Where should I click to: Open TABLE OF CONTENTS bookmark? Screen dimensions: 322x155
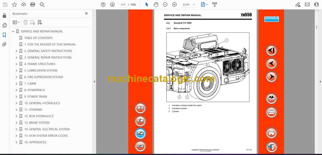38,38
